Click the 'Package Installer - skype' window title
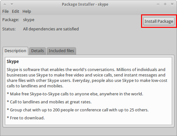Image resolution: width=177 pixels, height=136 pixels. (85, 4)
